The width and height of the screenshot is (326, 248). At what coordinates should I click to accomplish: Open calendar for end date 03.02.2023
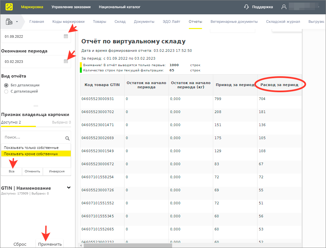point(66,61)
